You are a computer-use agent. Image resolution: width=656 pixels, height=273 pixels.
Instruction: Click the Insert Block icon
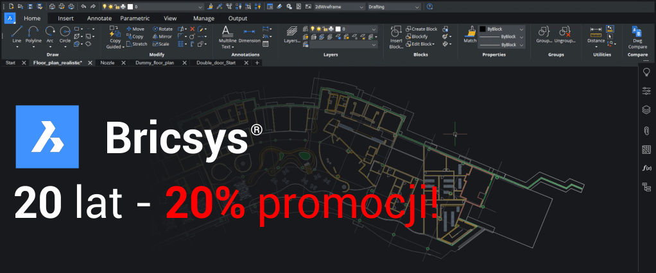coord(396,31)
